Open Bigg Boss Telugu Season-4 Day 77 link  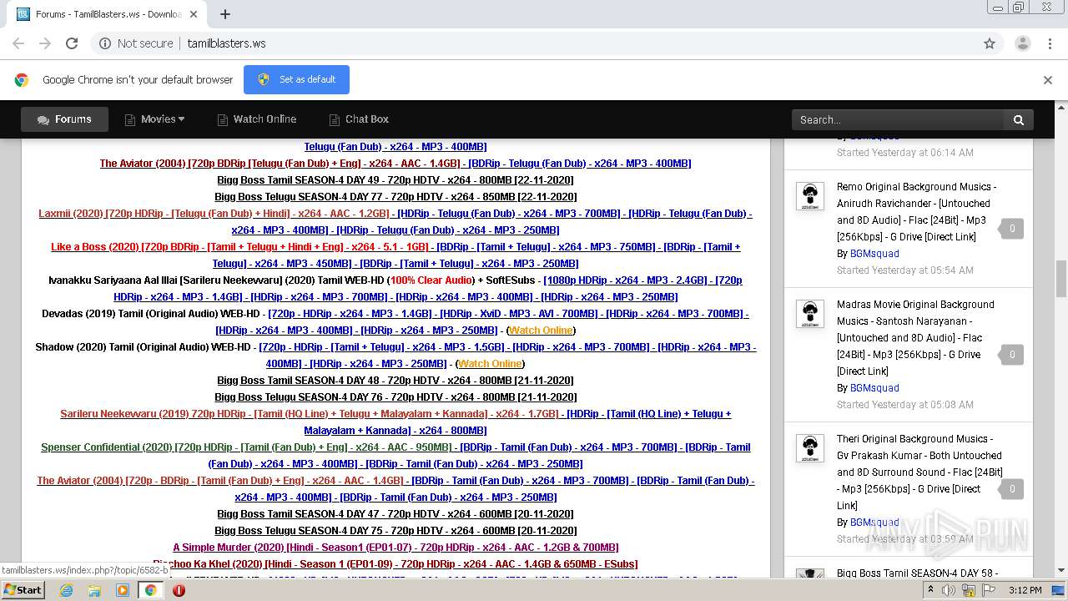[x=395, y=197]
